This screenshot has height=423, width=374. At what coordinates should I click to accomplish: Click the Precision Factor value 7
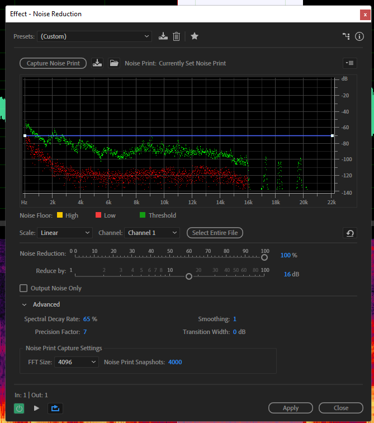pos(85,332)
